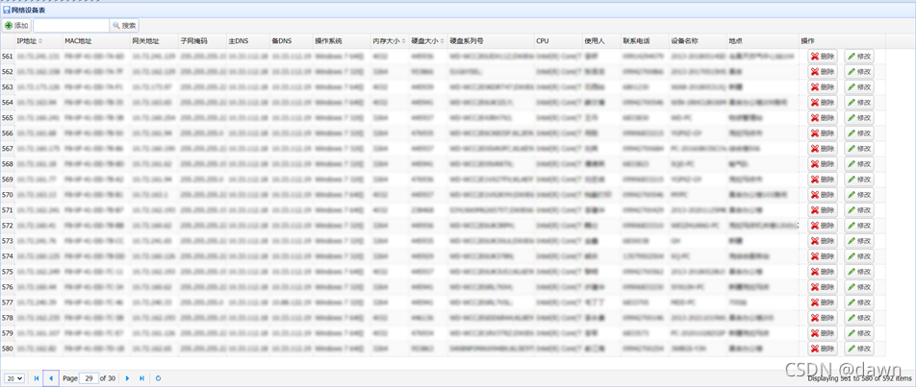Delete row 562 with 删除
Image resolution: width=916 pixels, height=387 pixels.
coord(823,71)
